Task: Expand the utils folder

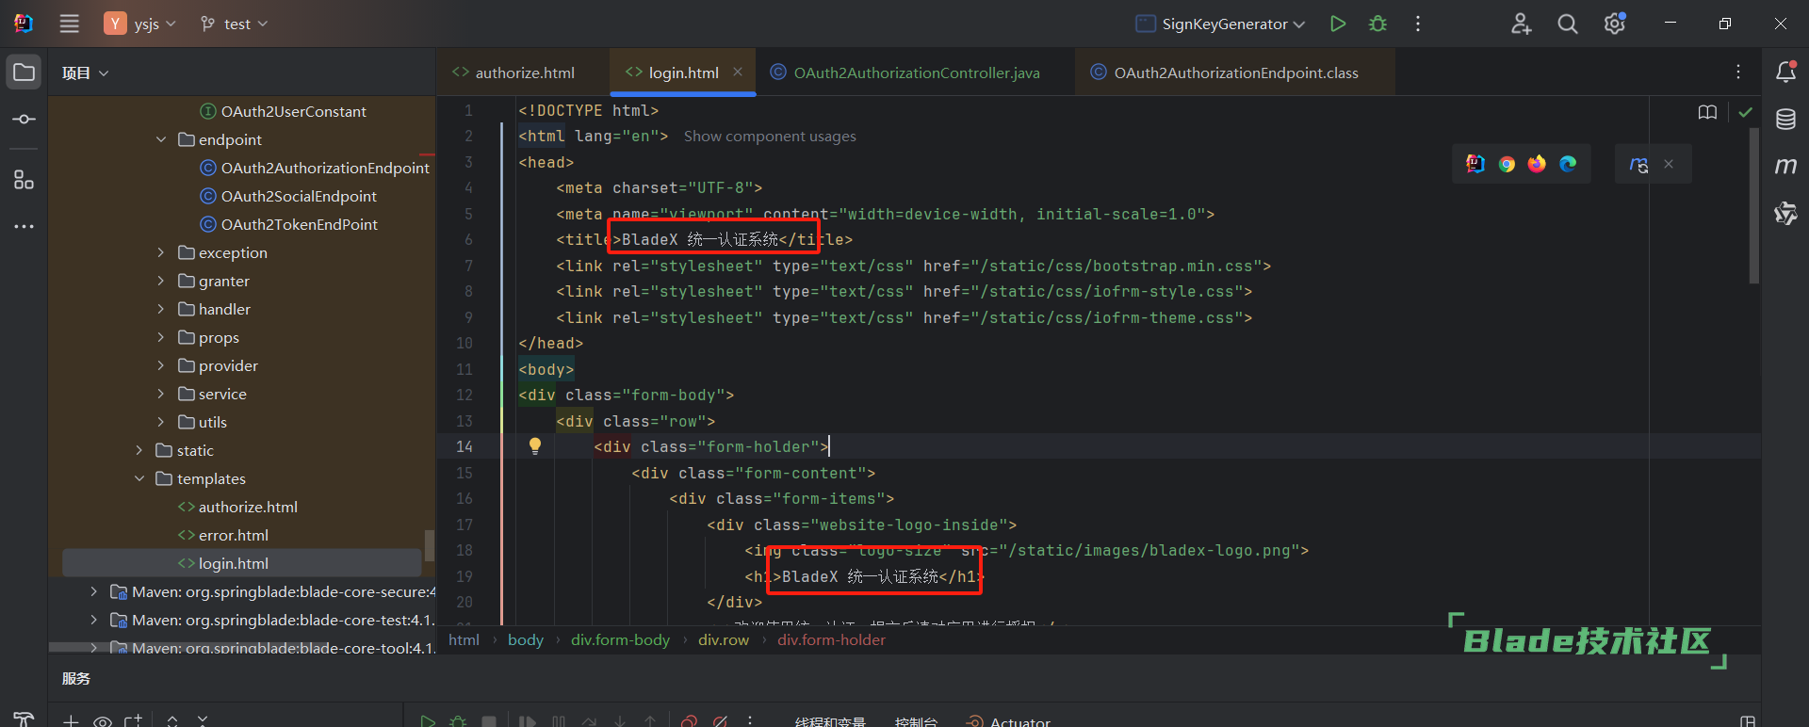Action: coord(161,422)
